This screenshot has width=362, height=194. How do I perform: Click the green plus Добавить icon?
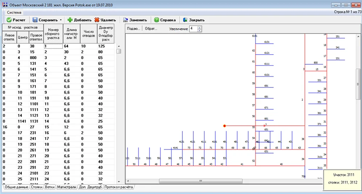click(x=70, y=20)
